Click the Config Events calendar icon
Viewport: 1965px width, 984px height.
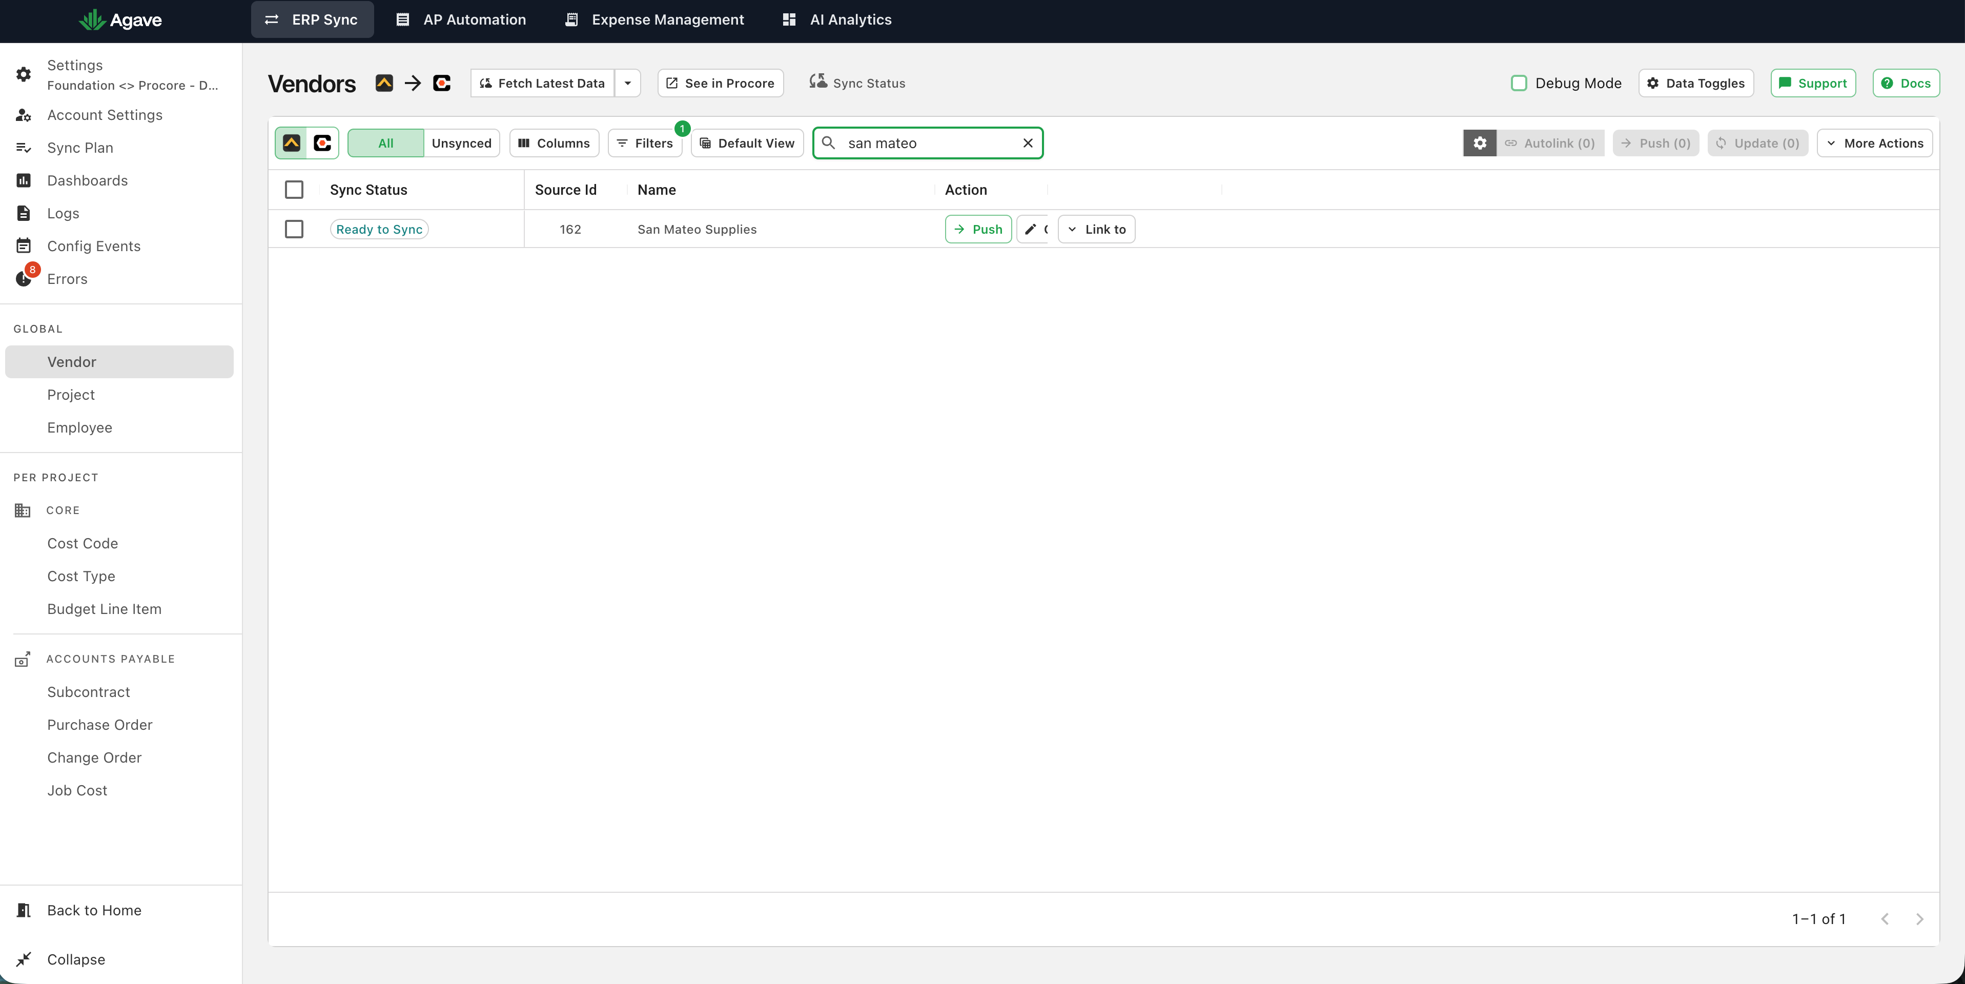pos(24,247)
